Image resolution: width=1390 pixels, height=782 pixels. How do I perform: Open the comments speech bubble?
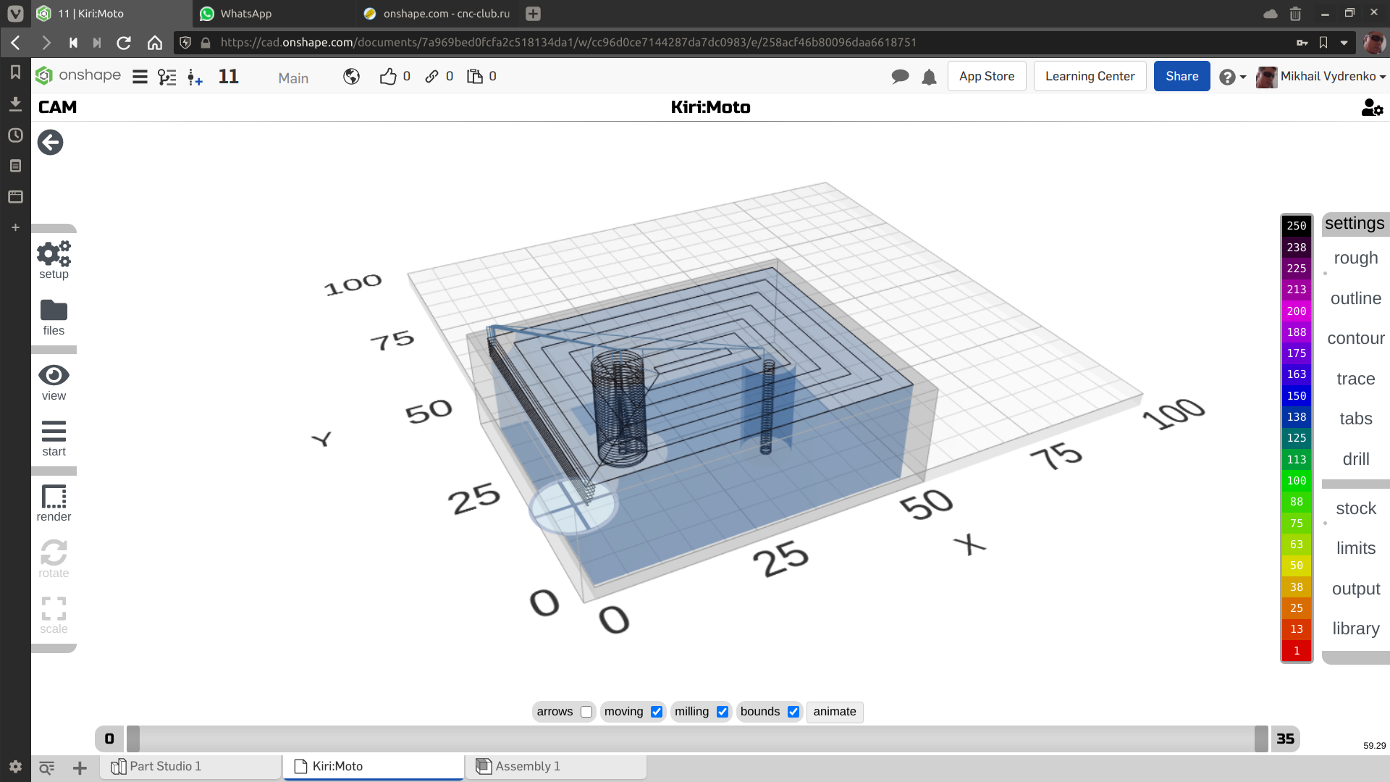(900, 77)
